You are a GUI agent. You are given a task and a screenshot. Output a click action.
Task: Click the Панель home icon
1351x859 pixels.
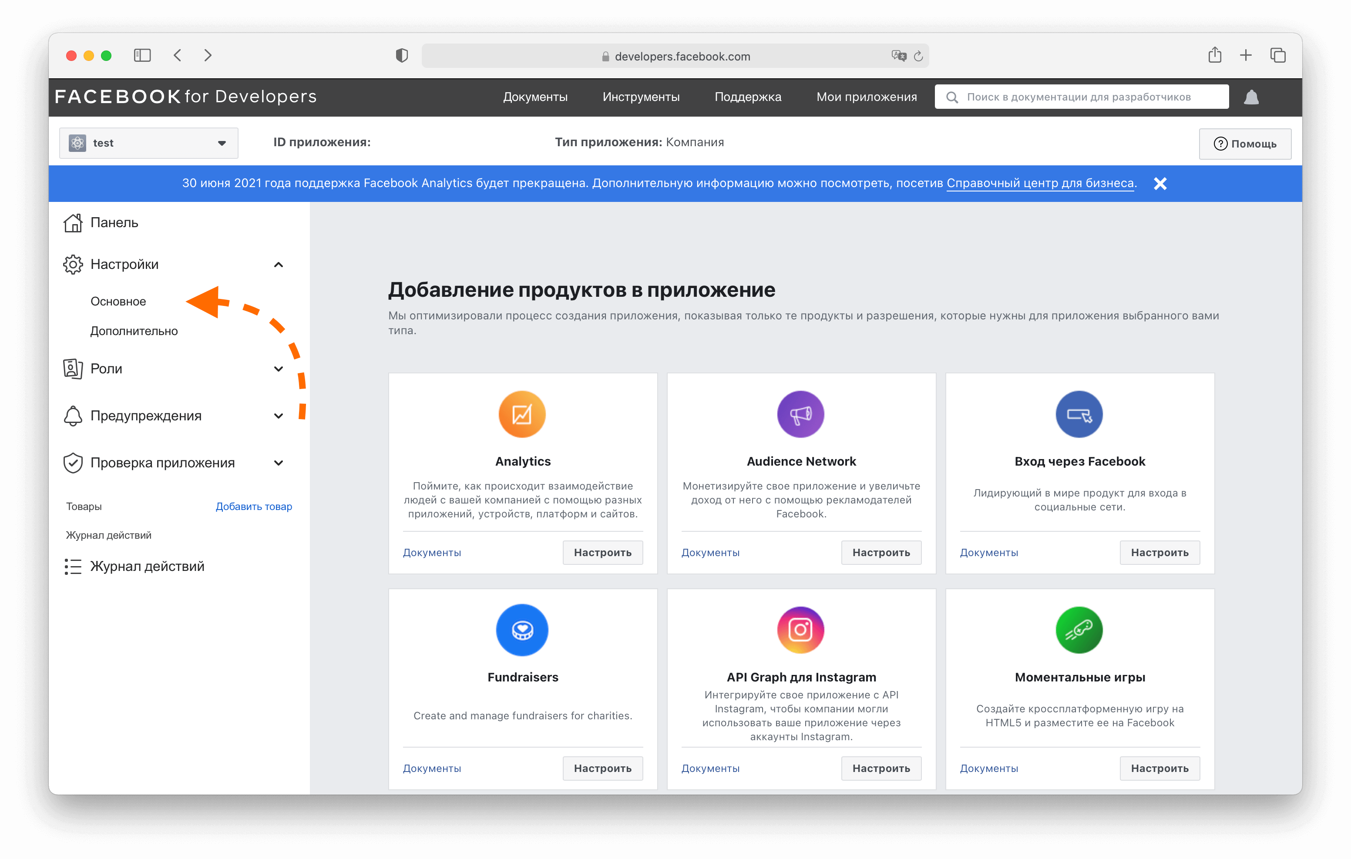tap(73, 223)
